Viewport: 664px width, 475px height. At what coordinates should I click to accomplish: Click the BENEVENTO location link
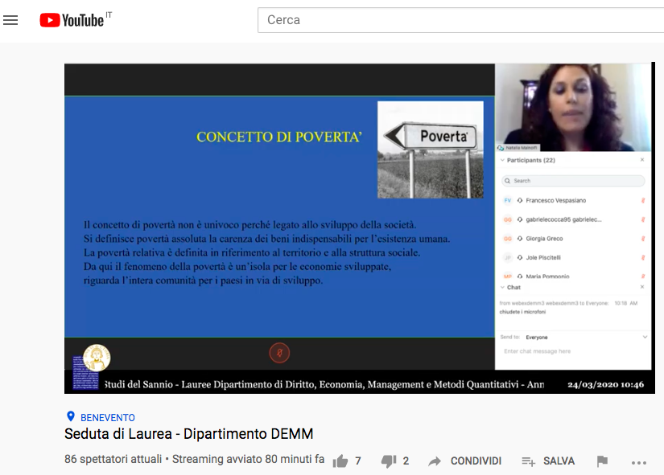[x=108, y=418]
